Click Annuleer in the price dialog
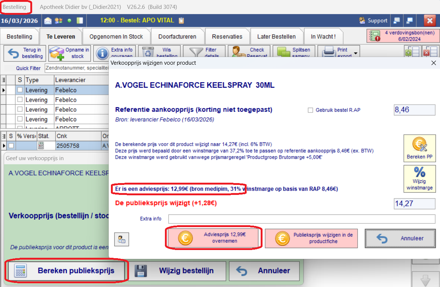The width and height of the screenshot is (440, 287). (x=400, y=239)
